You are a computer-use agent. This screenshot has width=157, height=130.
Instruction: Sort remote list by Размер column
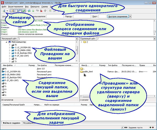point(102,65)
